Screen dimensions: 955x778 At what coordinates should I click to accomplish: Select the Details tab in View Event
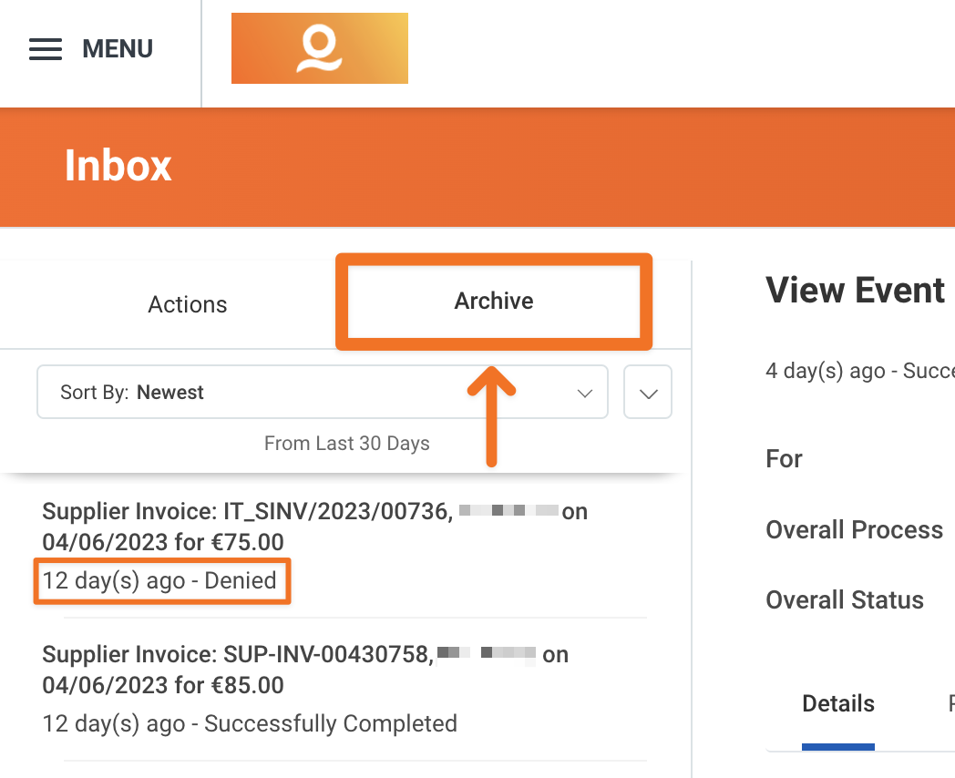click(837, 703)
